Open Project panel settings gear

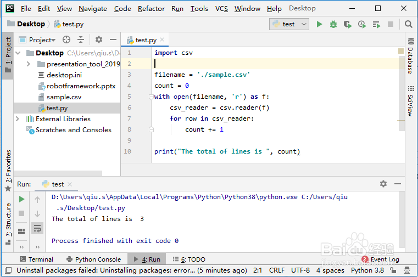99,39
